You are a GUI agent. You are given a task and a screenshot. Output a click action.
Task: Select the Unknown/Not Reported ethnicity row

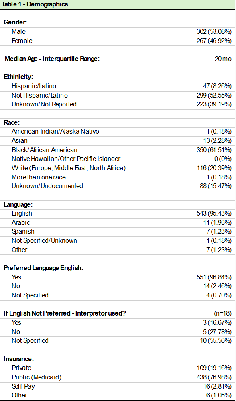(118, 104)
